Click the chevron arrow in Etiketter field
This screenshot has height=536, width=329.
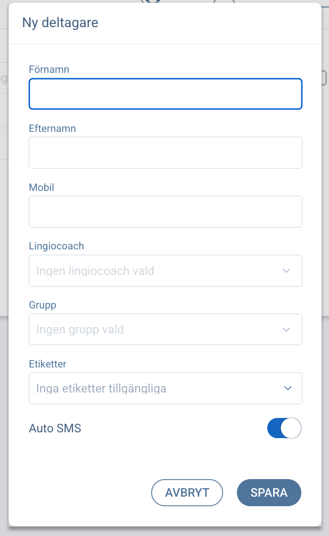coord(287,388)
